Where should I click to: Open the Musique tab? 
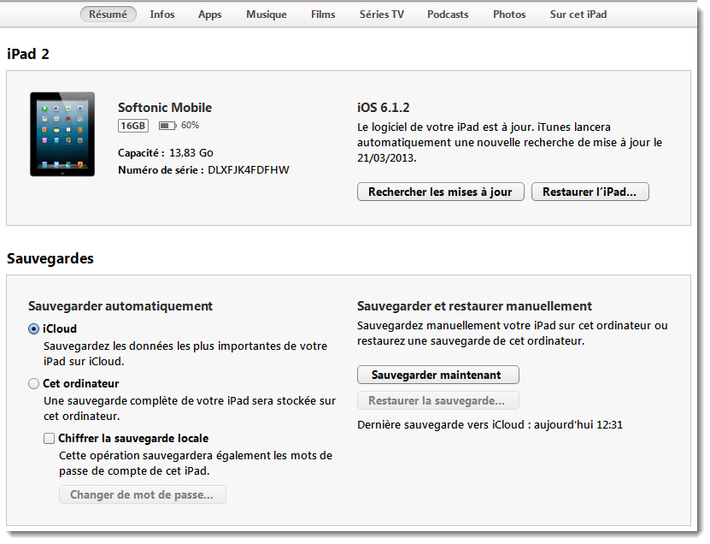(x=267, y=15)
